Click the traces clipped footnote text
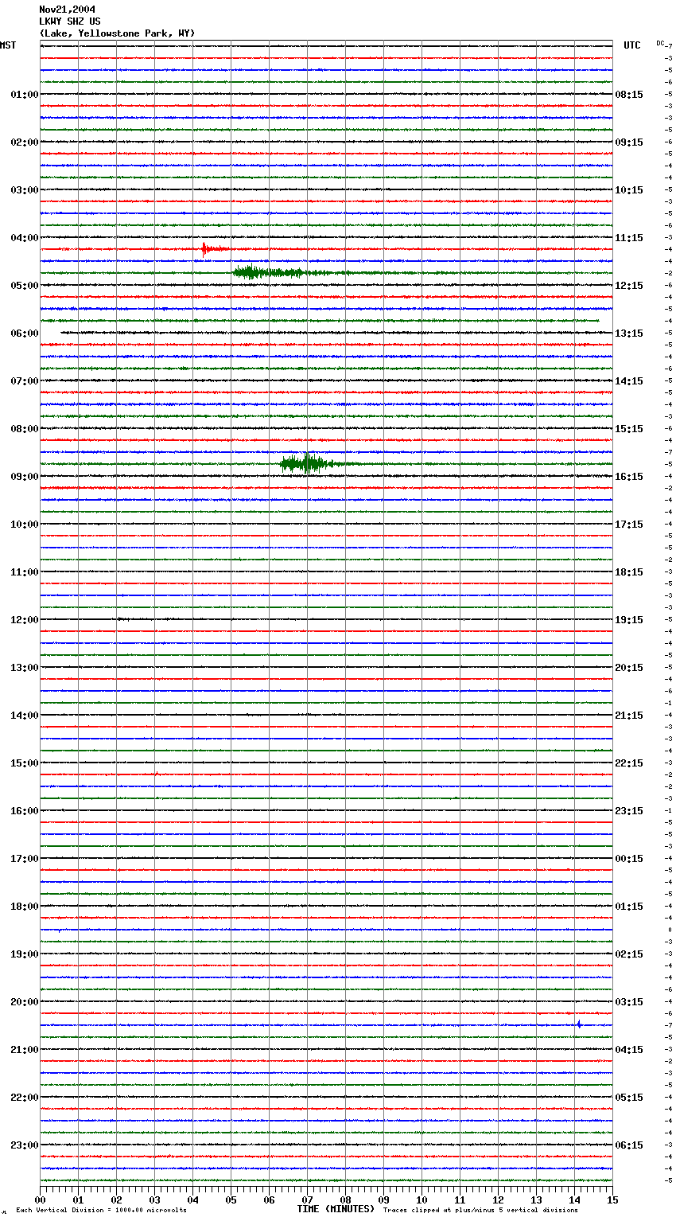 pyautogui.click(x=480, y=1211)
